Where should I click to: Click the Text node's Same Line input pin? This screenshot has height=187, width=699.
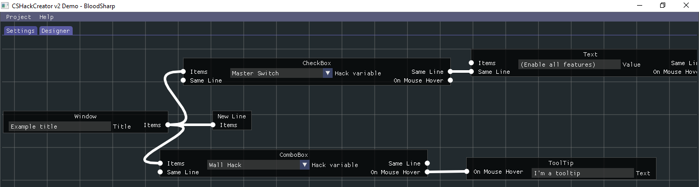(471, 72)
